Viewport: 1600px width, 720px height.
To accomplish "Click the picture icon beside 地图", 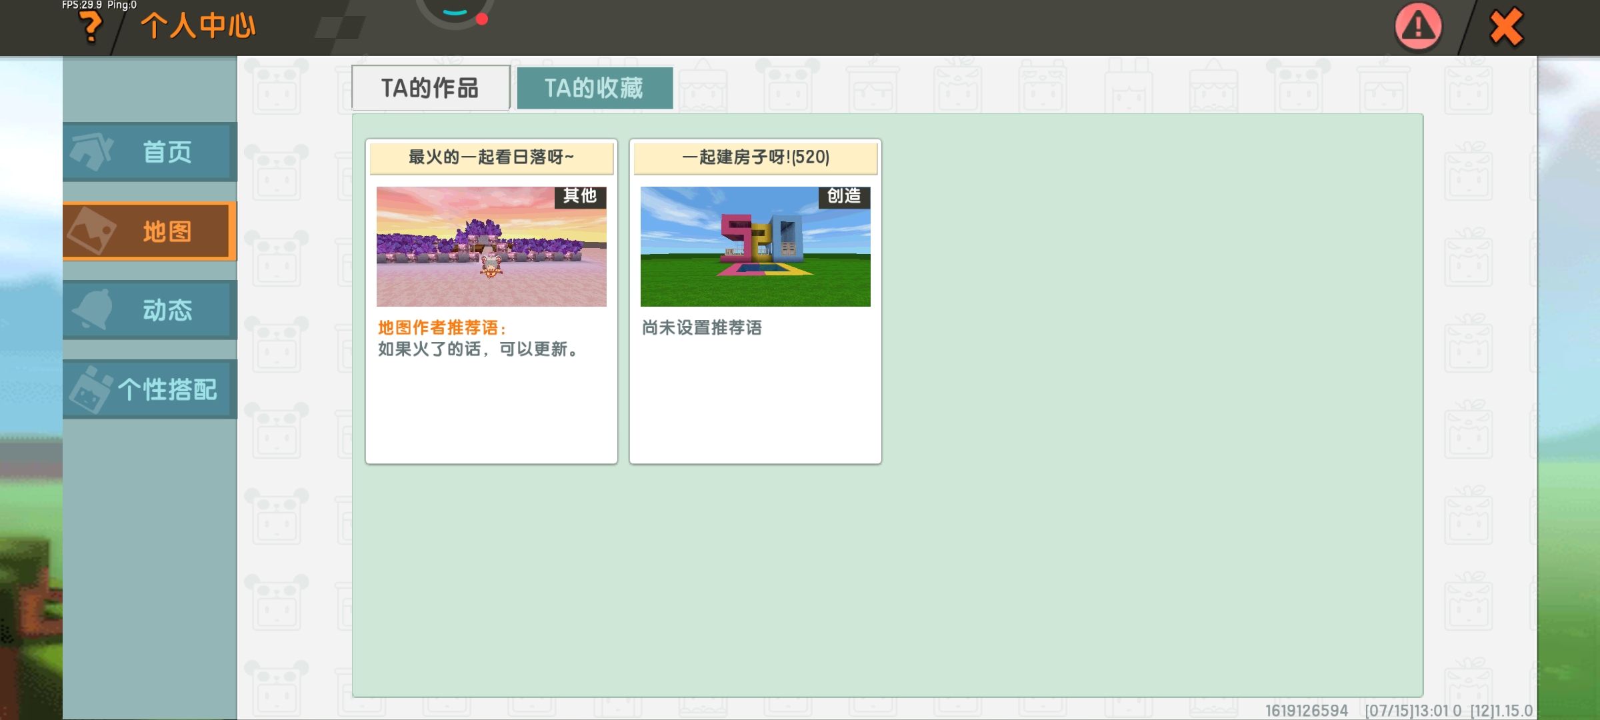I will coord(92,231).
